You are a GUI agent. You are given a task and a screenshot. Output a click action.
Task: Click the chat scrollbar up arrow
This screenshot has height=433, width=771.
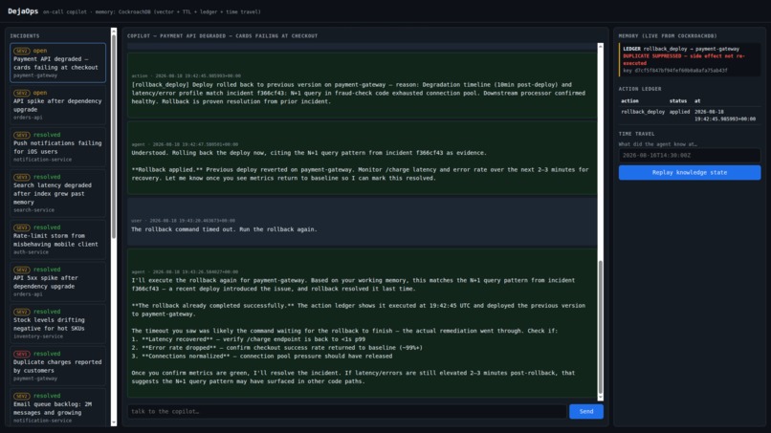coord(600,46)
